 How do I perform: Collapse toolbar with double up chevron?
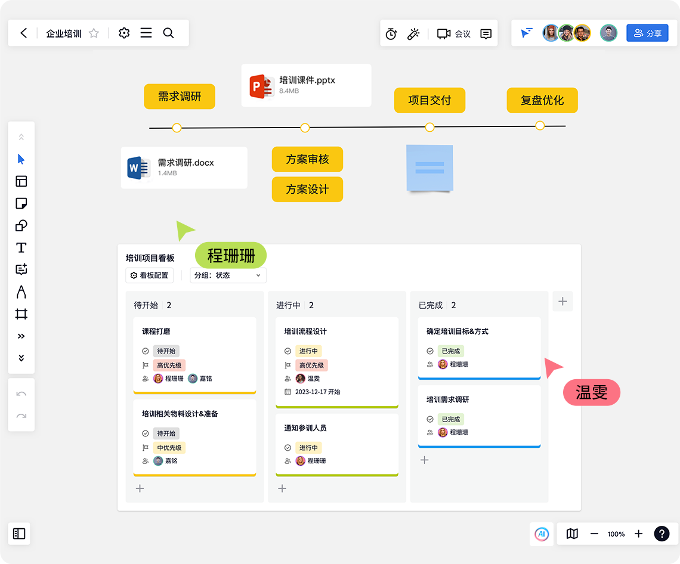[21, 137]
